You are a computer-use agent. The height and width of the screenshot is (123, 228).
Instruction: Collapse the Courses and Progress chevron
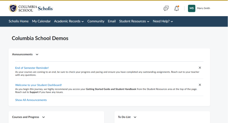[x=44, y=117]
